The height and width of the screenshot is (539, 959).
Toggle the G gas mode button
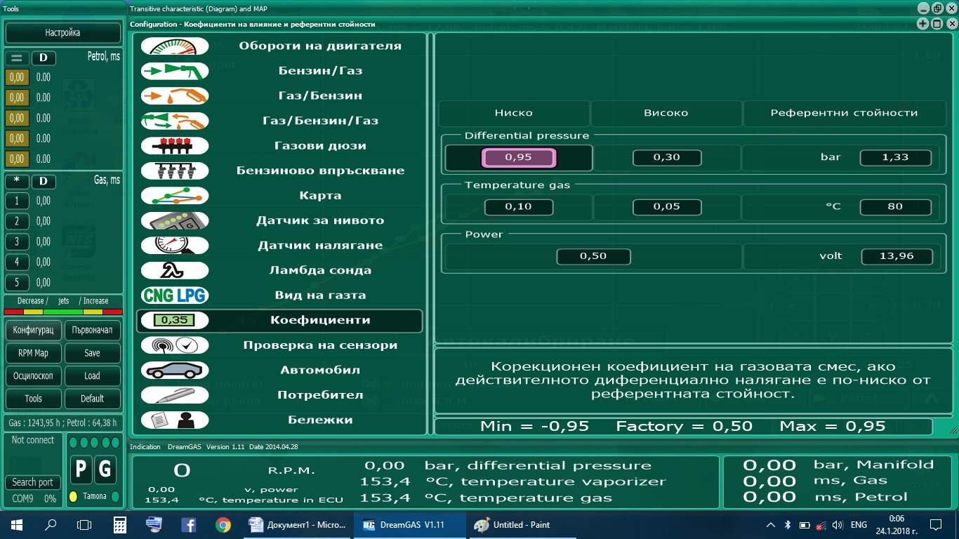[105, 470]
